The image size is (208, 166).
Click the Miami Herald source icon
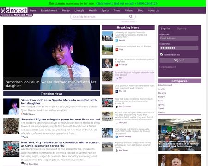116,137
